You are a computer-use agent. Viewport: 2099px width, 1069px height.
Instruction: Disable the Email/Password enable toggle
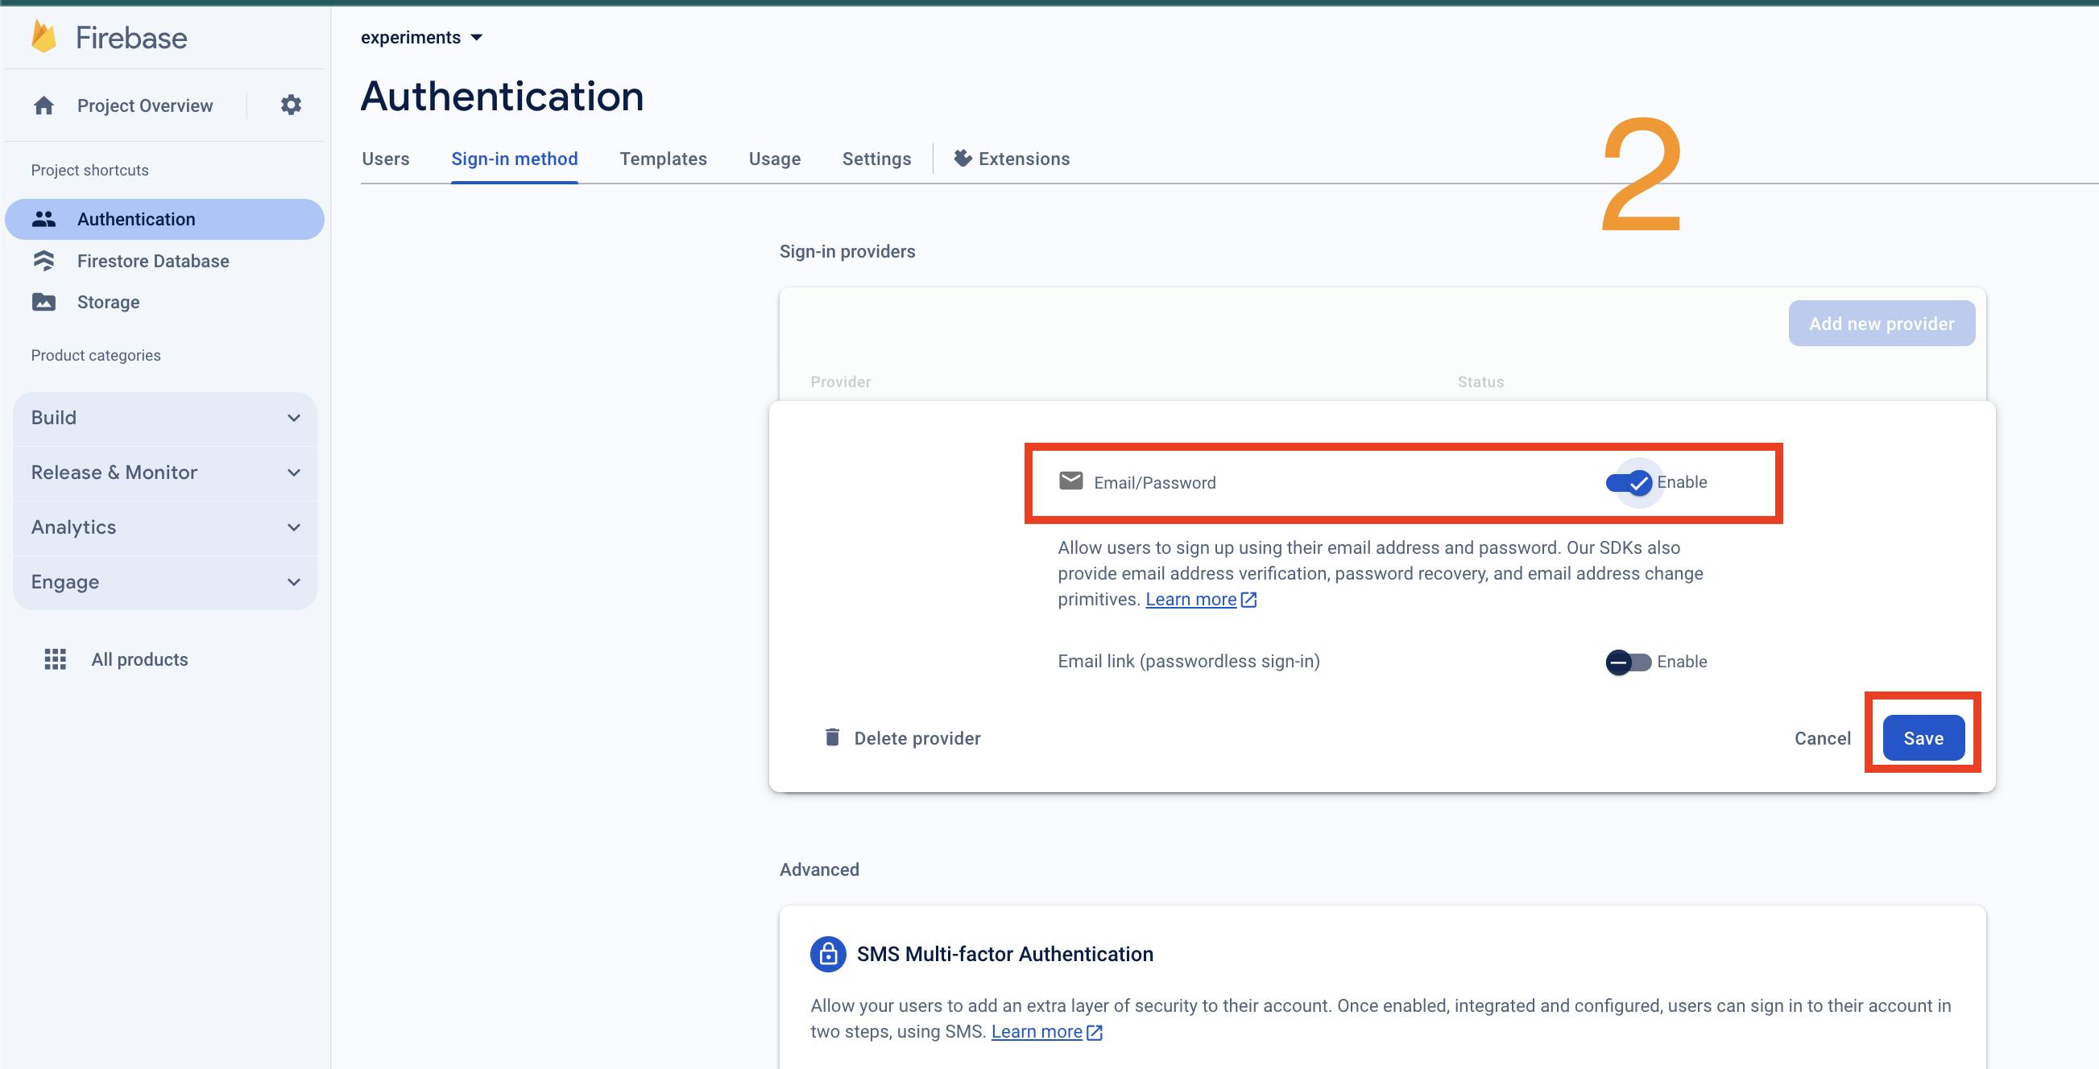coord(1628,483)
